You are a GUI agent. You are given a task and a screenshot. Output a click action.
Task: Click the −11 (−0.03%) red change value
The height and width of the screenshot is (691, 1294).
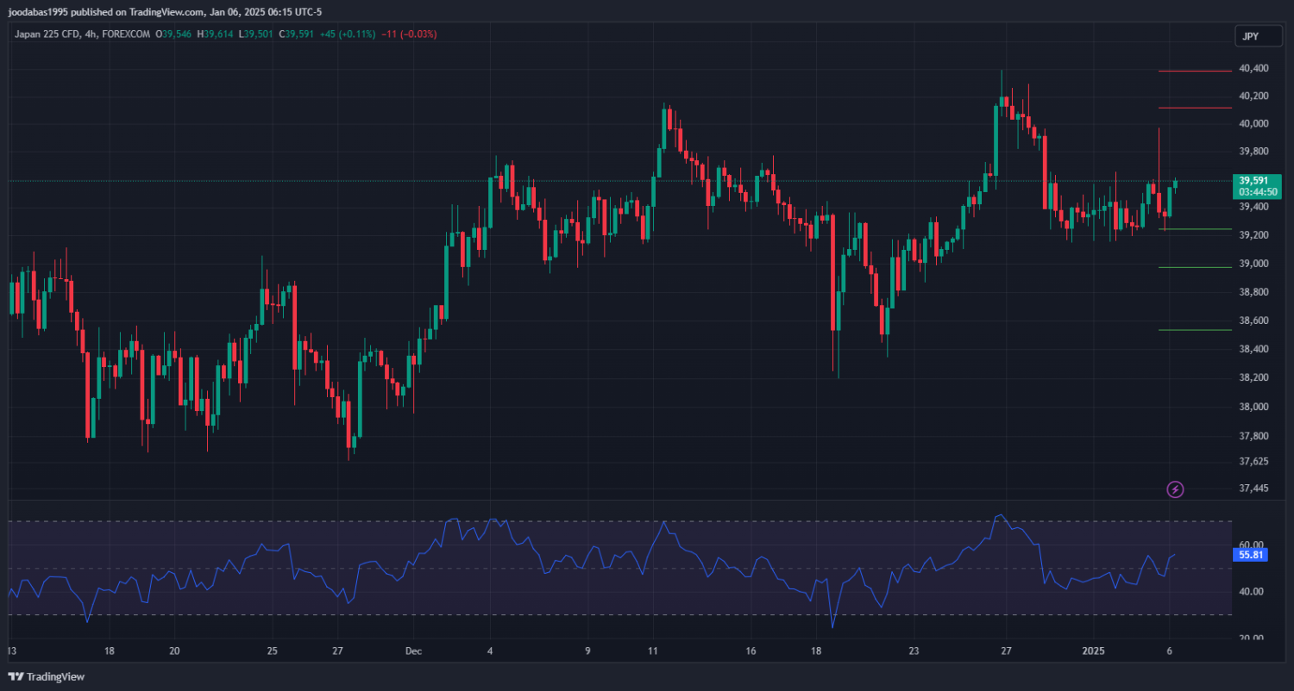(411, 34)
